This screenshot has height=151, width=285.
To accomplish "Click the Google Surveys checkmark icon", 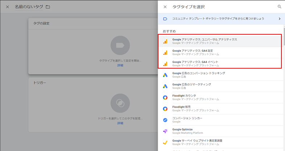I will tap(165, 143).
